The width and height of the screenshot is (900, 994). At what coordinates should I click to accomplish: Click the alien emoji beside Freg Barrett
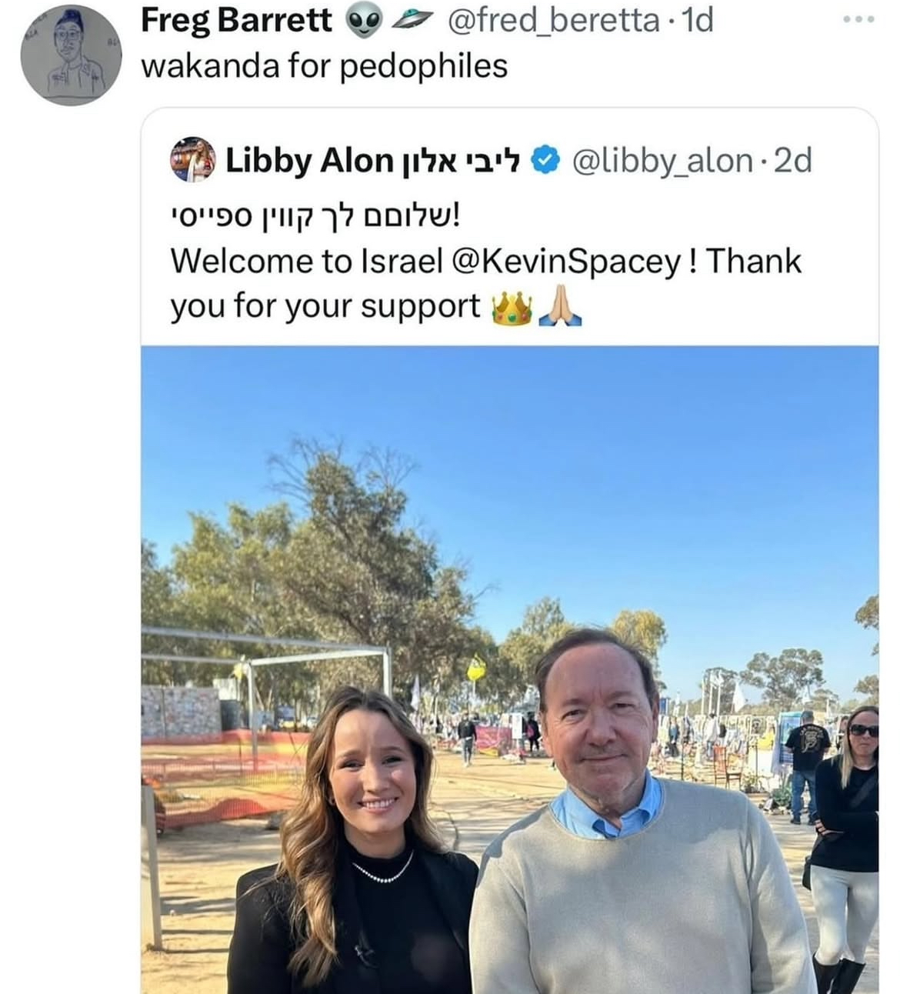[364, 22]
